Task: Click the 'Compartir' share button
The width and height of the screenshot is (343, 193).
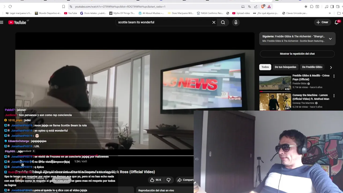Action: pyautogui.click(x=185, y=180)
